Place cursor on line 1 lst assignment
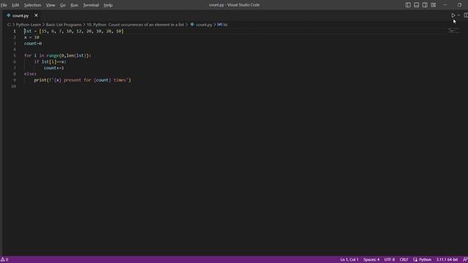 pyautogui.click(x=74, y=31)
